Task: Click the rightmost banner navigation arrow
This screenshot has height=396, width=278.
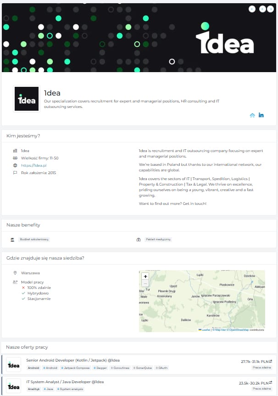Action: 270,9
